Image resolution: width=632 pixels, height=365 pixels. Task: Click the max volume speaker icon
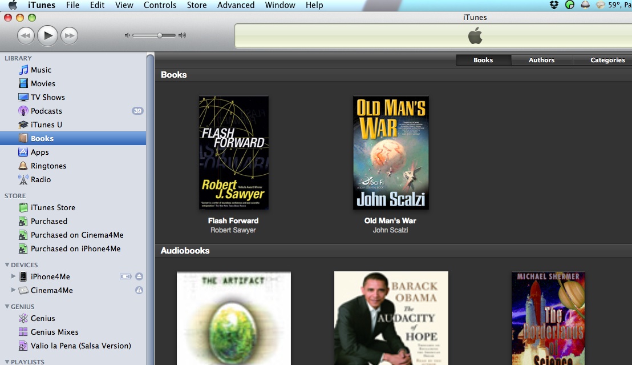(x=182, y=35)
